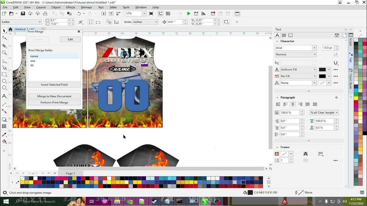The width and height of the screenshot is (367, 206).
Task: Select the Shape edit tool
Action: 4,38
